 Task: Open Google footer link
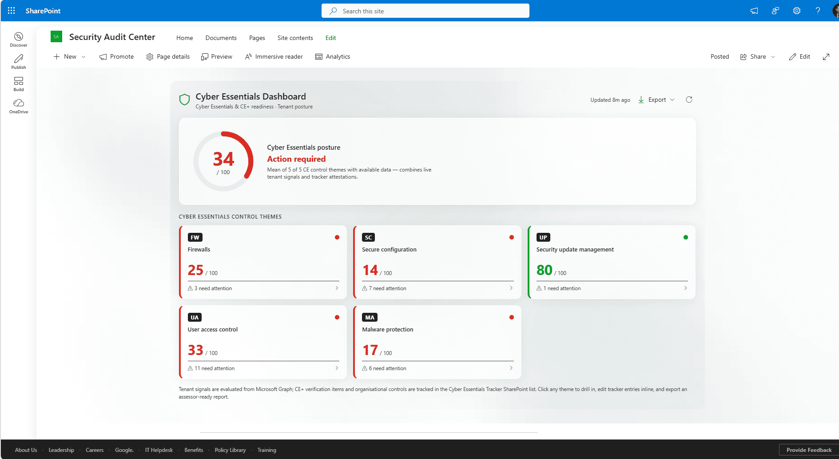(124, 450)
